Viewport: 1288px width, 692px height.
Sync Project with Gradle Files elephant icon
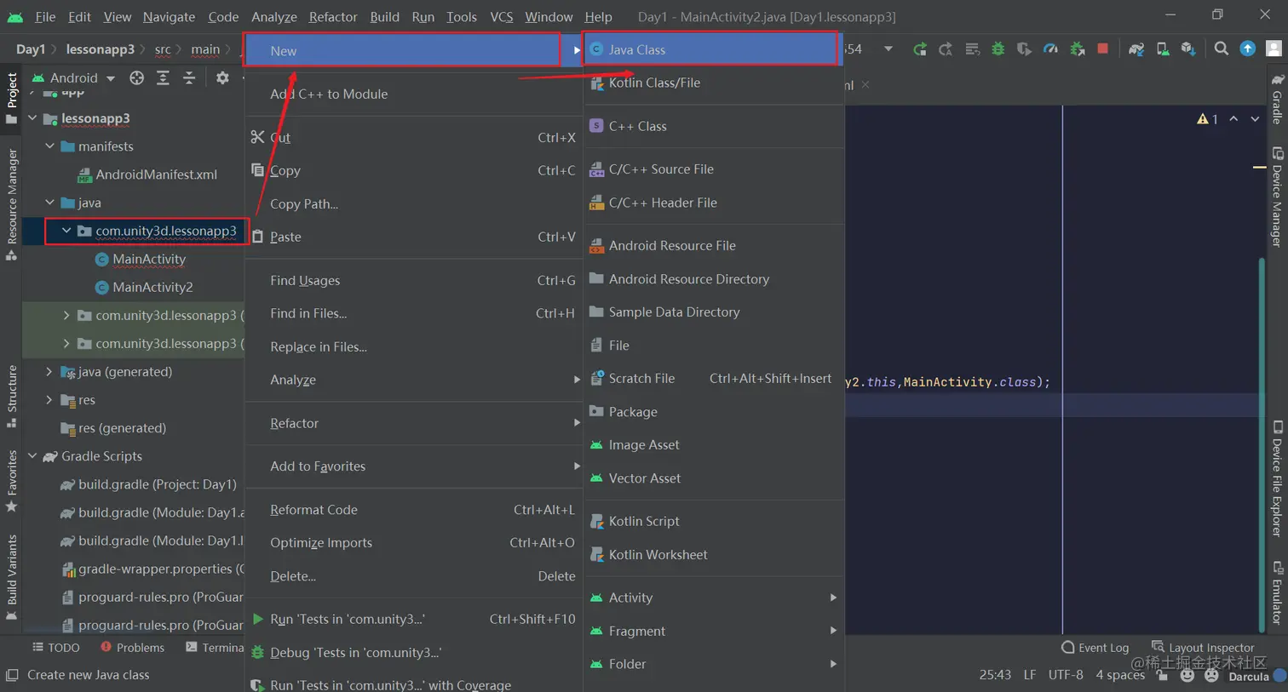[x=1136, y=49]
